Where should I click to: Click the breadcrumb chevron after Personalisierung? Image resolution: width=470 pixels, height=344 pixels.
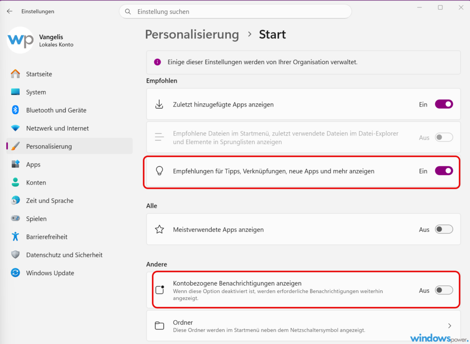pos(250,34)
